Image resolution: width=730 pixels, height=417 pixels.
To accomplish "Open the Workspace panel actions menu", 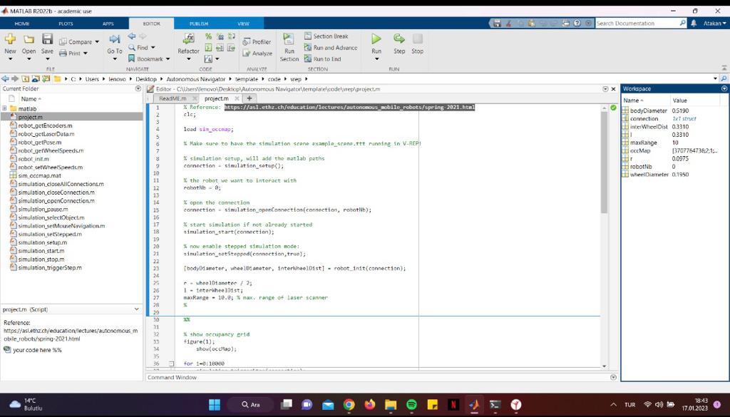I will 724,88.
